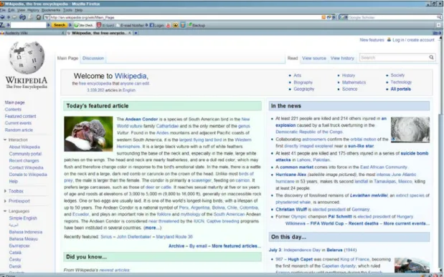Switch to the Discussion tab

[93, 58]
